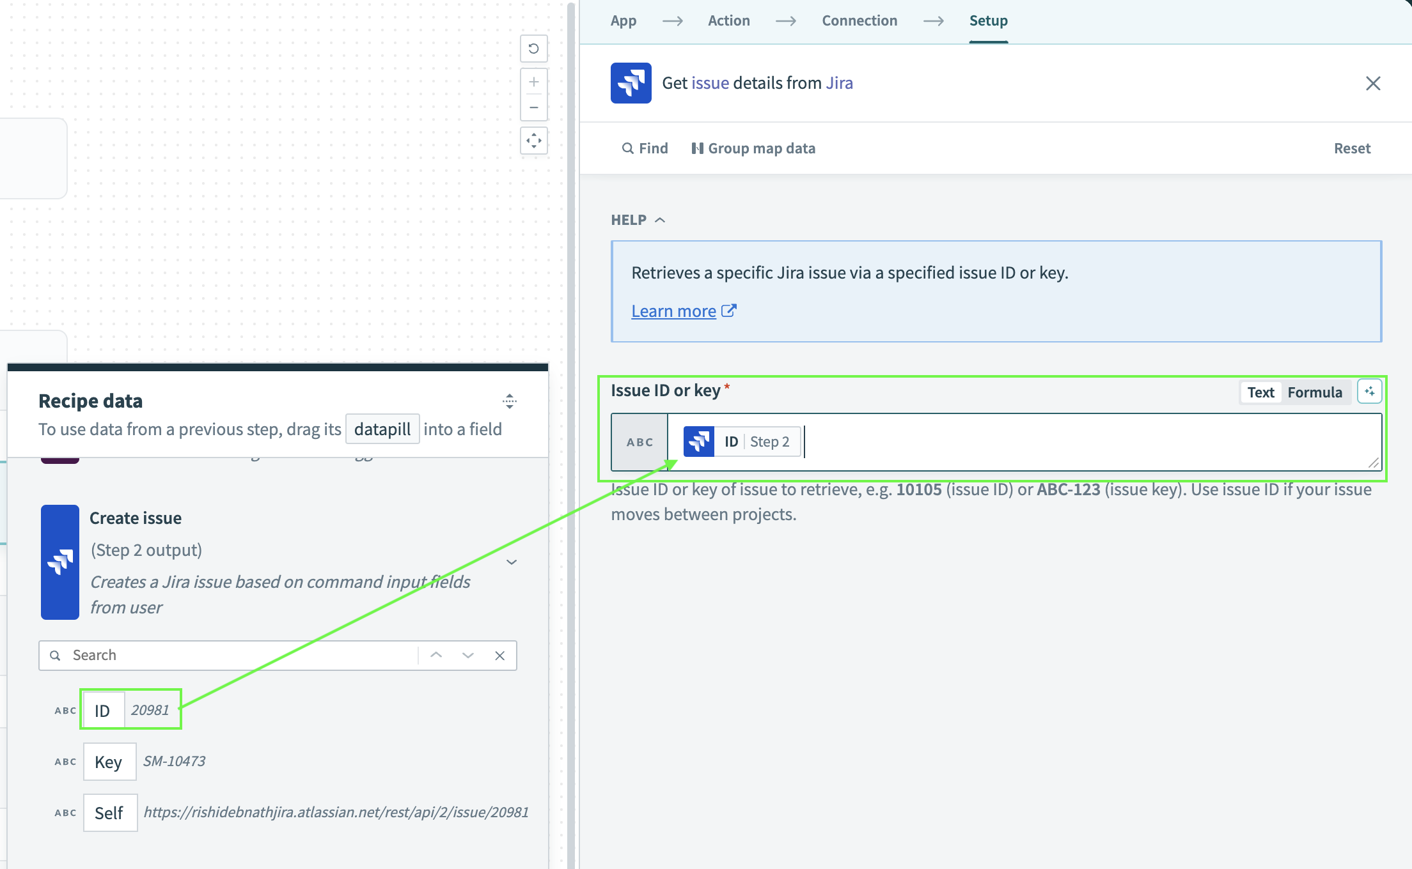Screen dimensions: 1412x869
Task: Click the fit-to-screen crosshair icon on canvas
Action: (533, 139)
